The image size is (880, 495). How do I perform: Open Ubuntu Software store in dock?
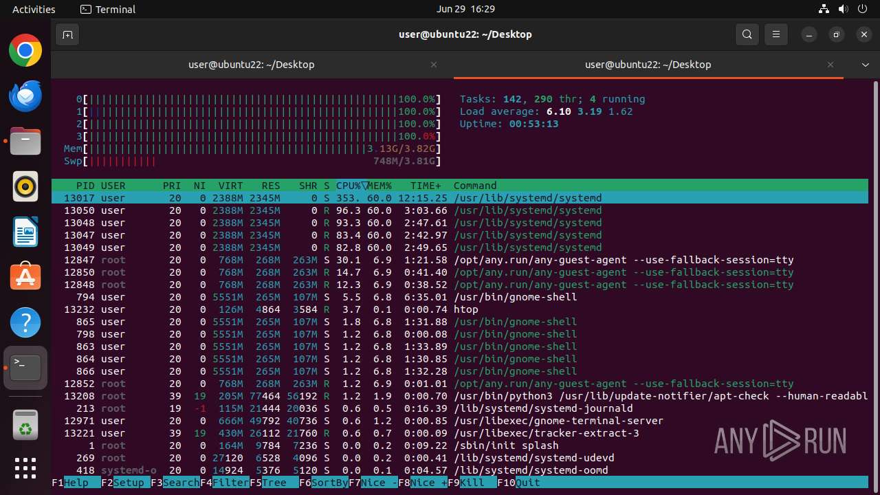[x=25, y=277]
